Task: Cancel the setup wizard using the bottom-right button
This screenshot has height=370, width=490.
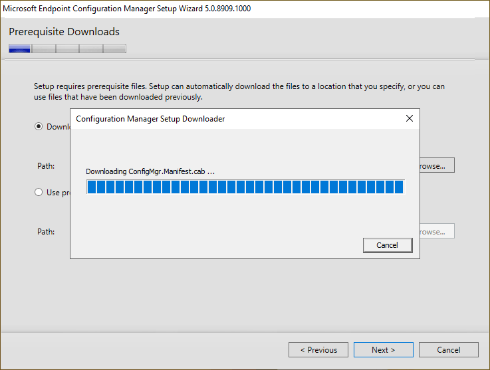Action: pos(448,350)
